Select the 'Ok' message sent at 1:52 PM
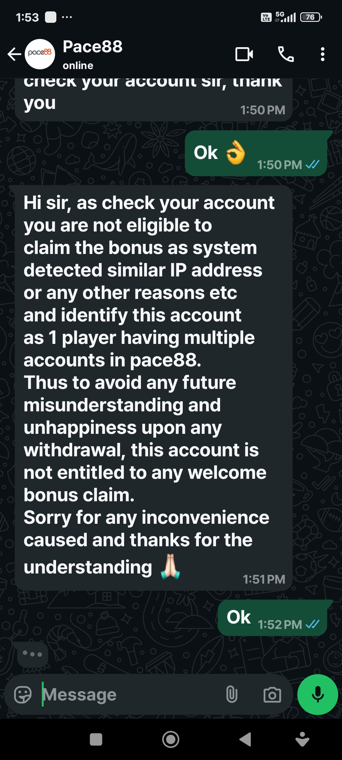This screenshot has height=760, width=342. point(272,618)
